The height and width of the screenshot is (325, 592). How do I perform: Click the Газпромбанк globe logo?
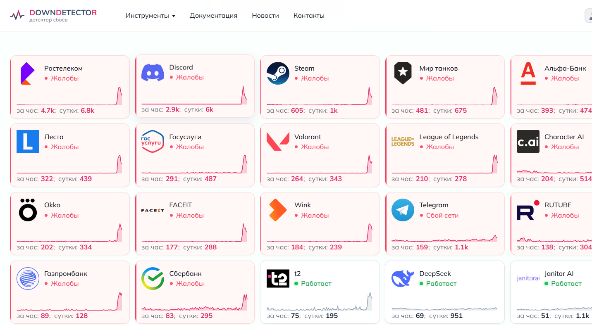[28, 278]
